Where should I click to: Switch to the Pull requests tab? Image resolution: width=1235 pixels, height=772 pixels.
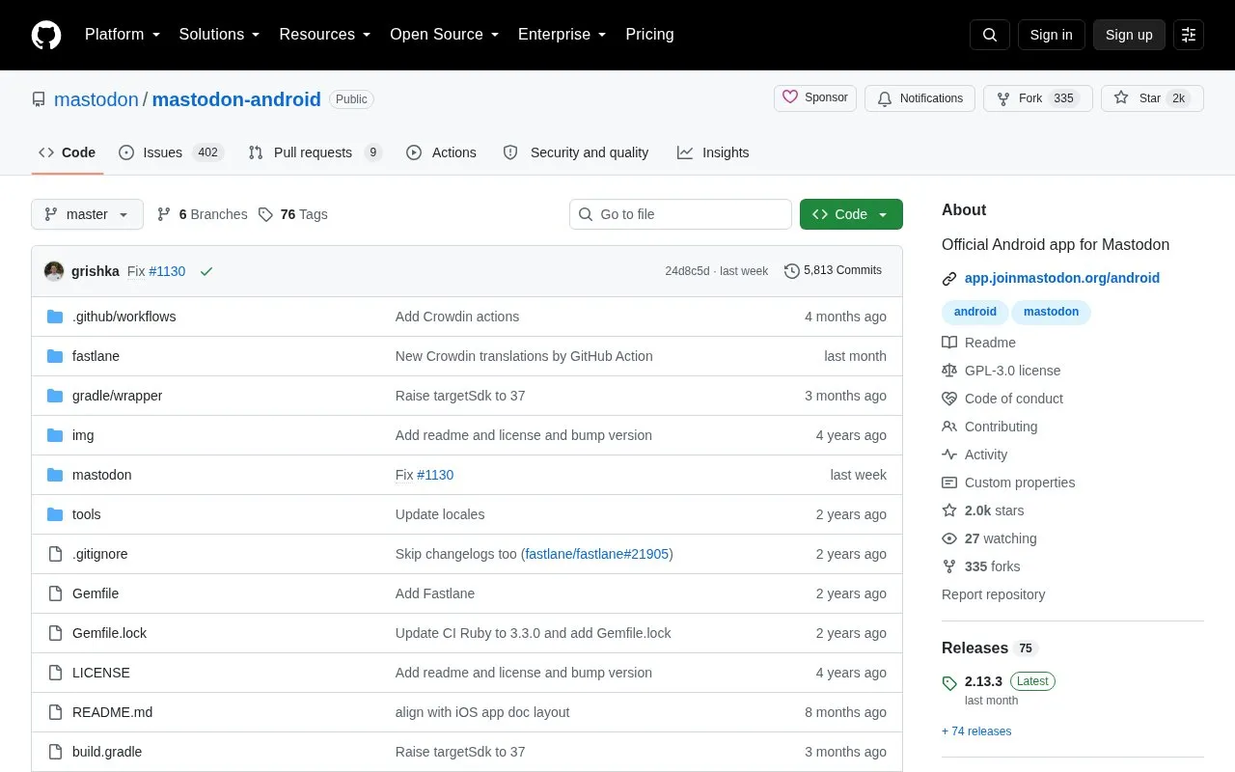click(x=315, y=152)
